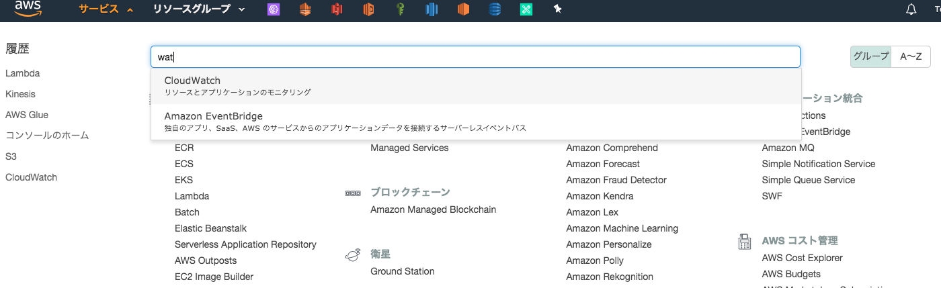The image size is (941, 288).
Task: Open Amazon MQ
Action: coord(788,148)
